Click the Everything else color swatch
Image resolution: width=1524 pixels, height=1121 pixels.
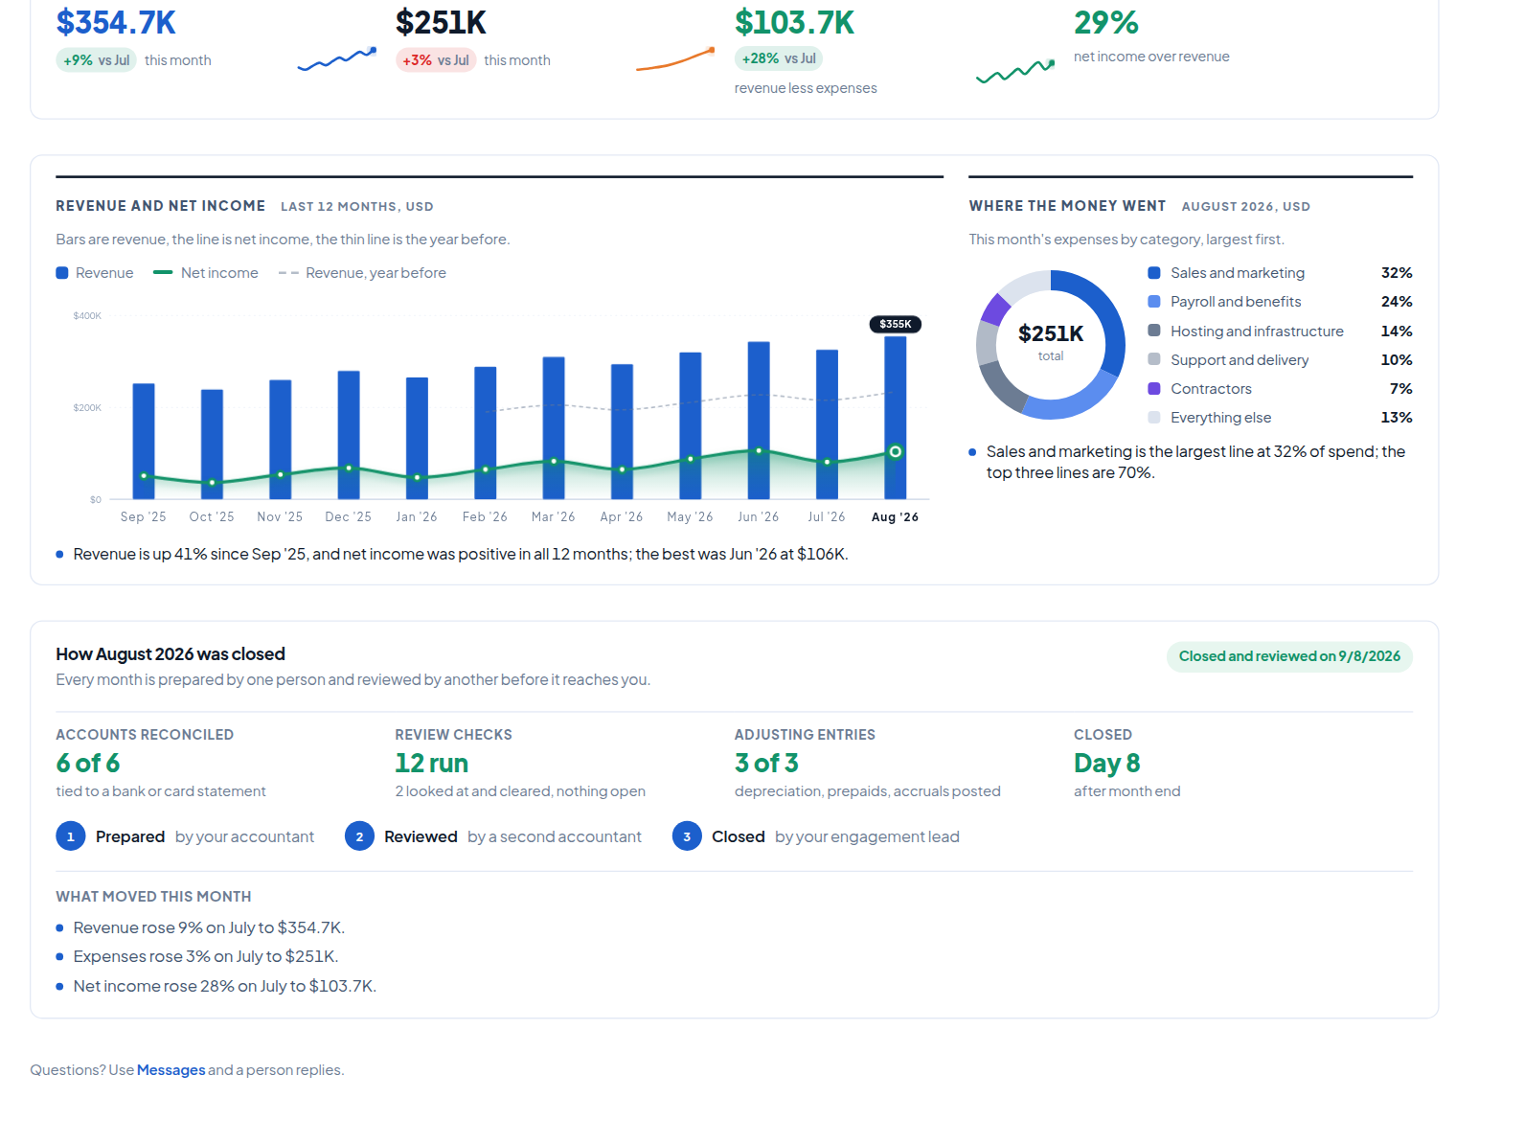pyautogui.click(x=1154, y=417)
